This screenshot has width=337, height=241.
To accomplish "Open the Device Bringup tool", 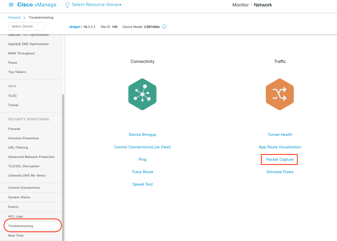I will tap(142, 135).
